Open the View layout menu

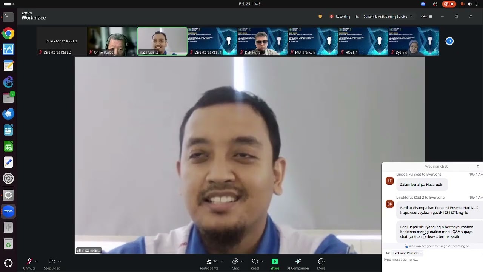click(426, 17)
